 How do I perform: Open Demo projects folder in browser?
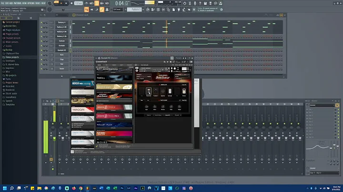click(x=12, y=57)
